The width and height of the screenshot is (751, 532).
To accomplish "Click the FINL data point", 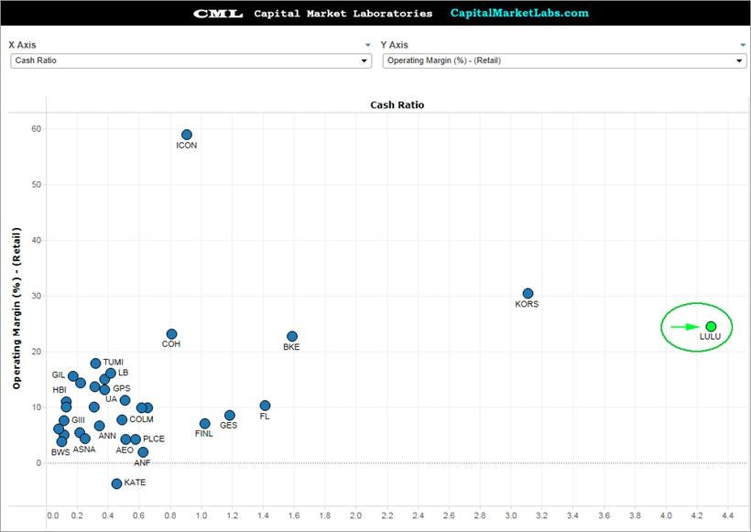I will (204, 424).
